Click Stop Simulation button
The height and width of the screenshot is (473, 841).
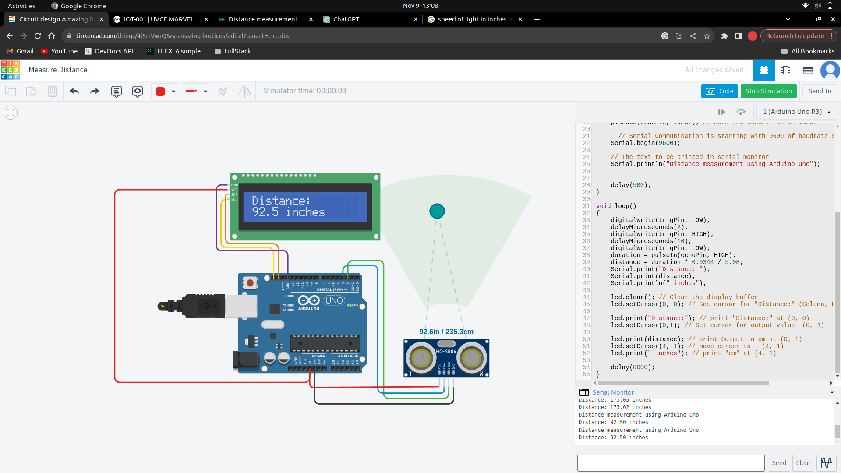click(x=768, y=91)
